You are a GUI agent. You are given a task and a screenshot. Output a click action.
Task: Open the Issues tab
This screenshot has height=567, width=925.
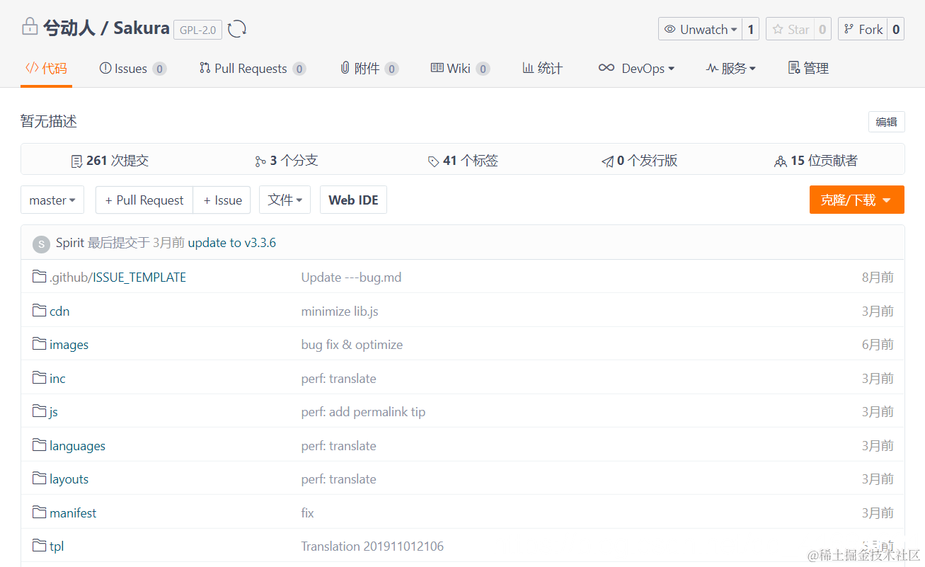coord(133,69)
